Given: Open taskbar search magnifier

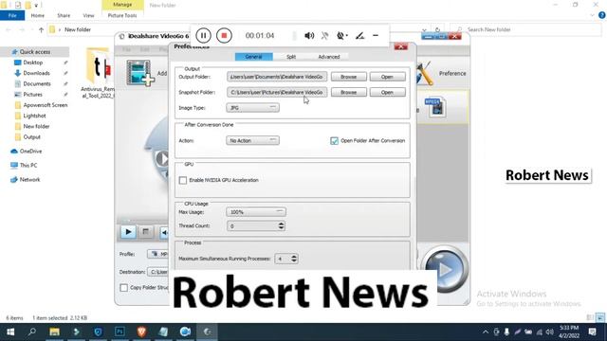Looking at the screenshot, I should pos(32,332).
